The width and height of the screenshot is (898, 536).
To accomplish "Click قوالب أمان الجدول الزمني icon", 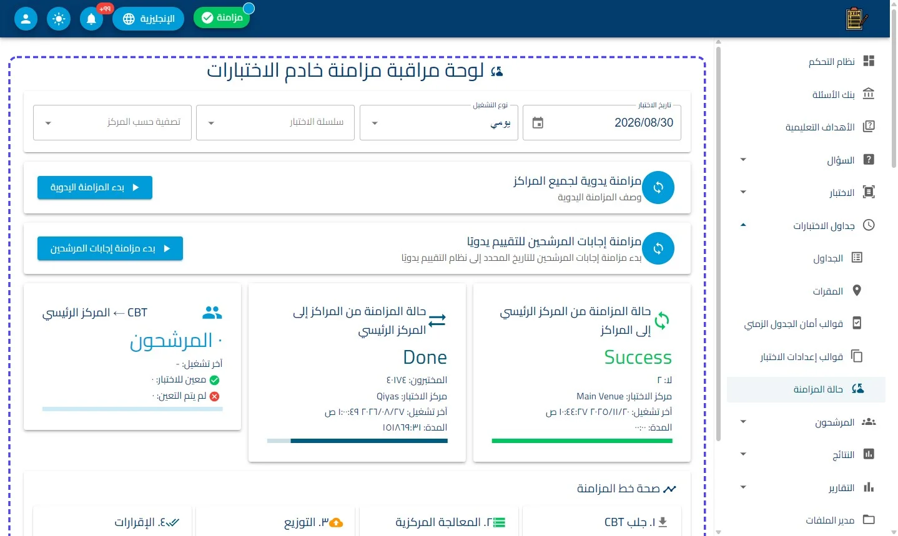I will coord(857,323).
